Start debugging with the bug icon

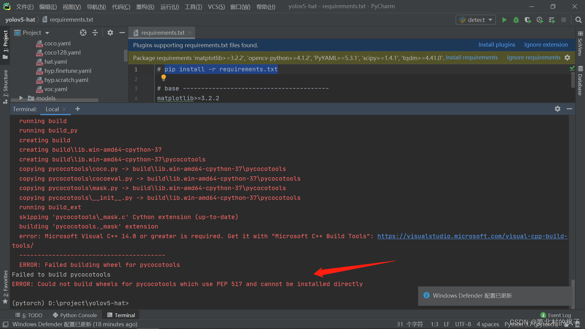[516, 20]
